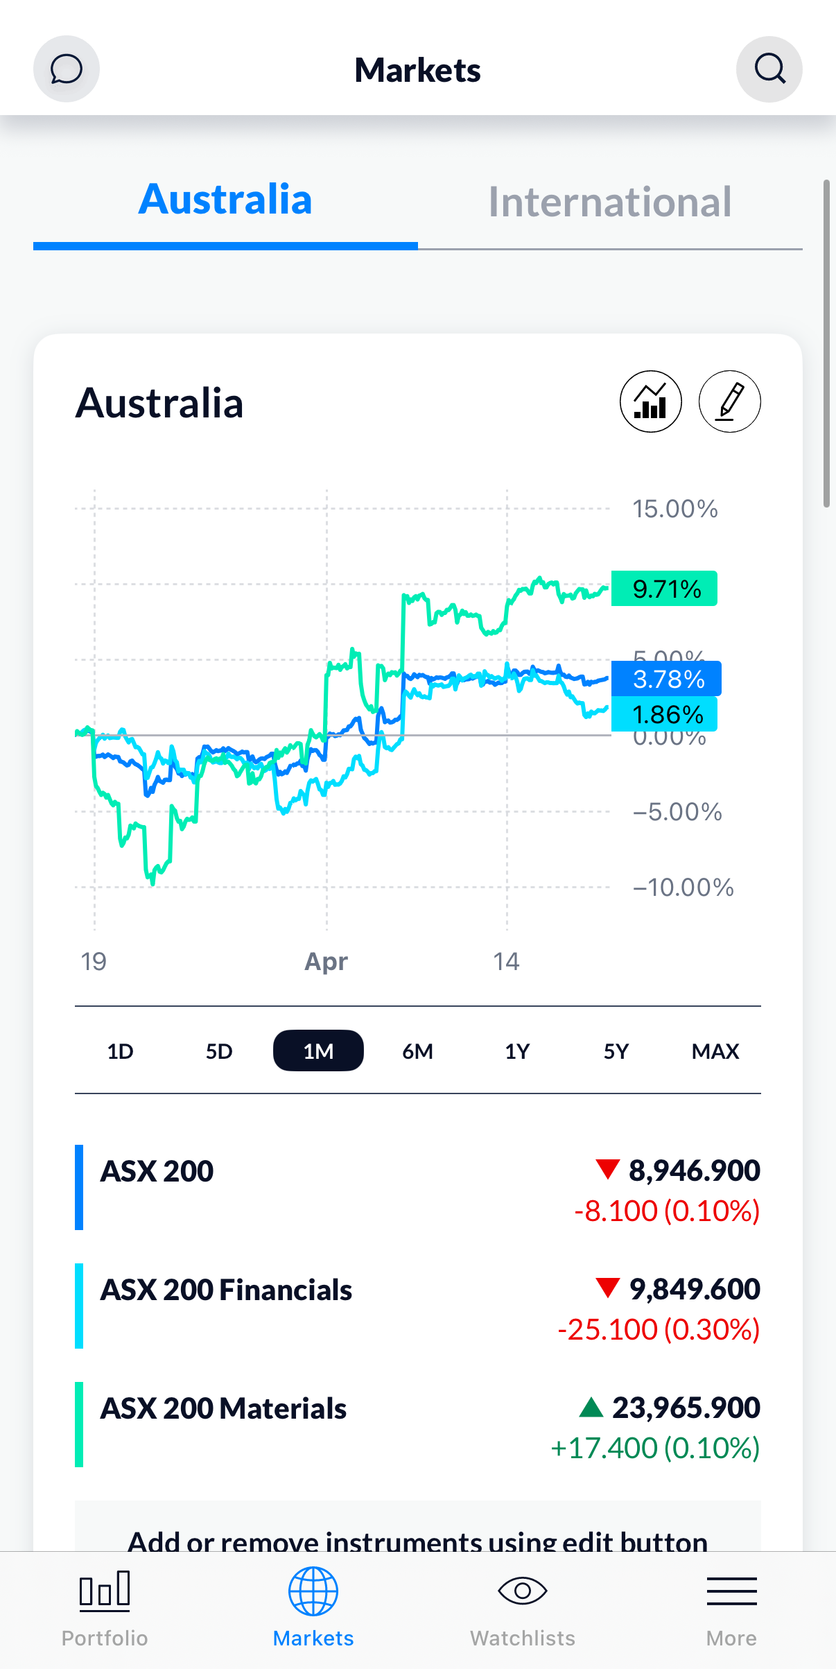Tap the 9.71% green chart label
836x1669 pixels.
click(x=664, y=589)
